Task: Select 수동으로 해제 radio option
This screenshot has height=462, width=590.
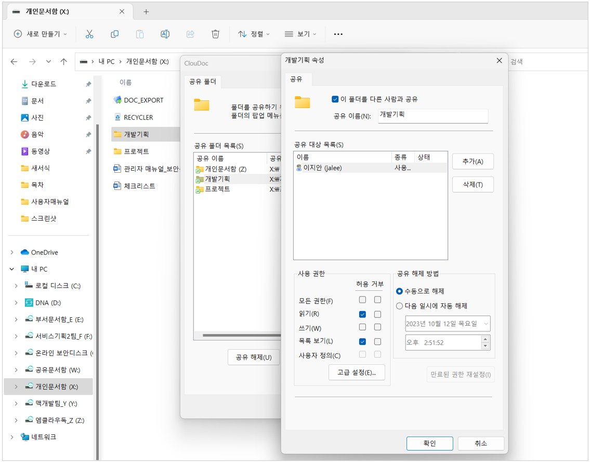Action: click(400, 291)
